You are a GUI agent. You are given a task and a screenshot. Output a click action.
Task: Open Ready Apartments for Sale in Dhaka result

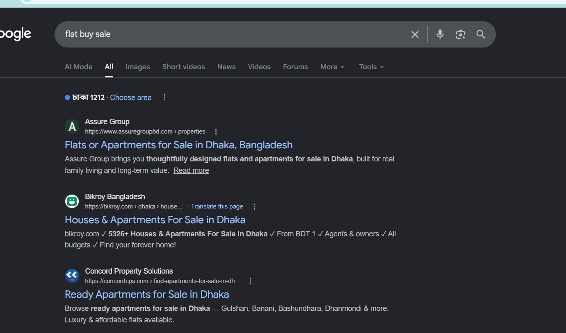(147, 294)
